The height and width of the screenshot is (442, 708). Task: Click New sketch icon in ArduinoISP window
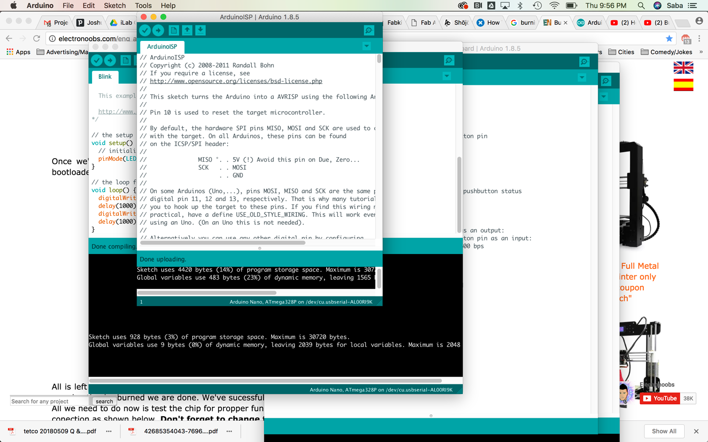click(173, 30)
